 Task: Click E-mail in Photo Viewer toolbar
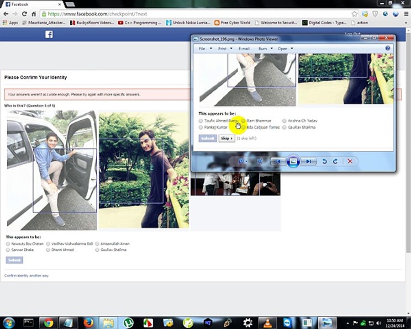pos(244,48)
